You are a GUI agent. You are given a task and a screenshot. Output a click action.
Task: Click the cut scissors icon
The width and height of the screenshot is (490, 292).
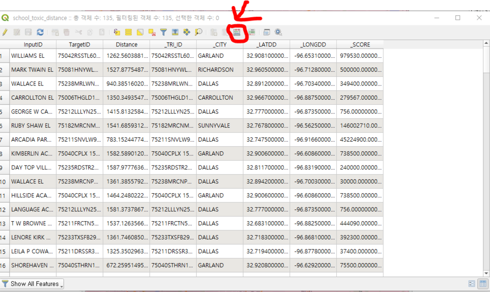[79, 32]
